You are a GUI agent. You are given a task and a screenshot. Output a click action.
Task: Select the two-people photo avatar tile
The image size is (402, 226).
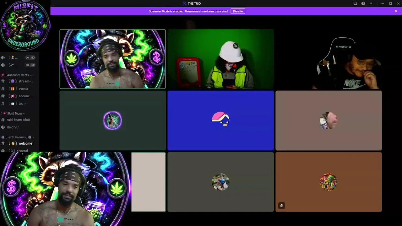(220, 182)
